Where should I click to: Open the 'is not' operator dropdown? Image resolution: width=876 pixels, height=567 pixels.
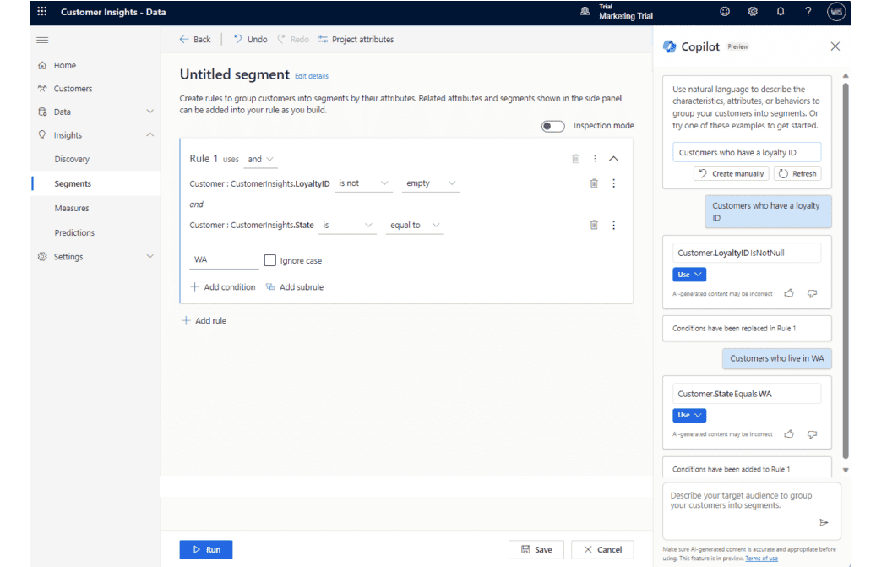coord(363,183)
